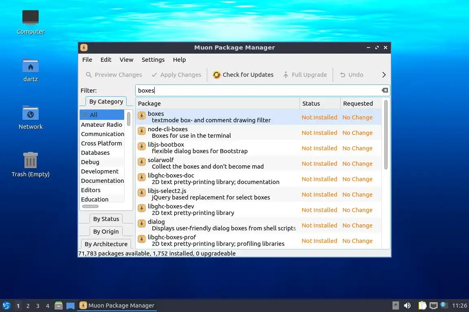The width and height of the screenshot is (469, 312).
Task: Select the Amateur Radio category
Action: click(102, 124)
